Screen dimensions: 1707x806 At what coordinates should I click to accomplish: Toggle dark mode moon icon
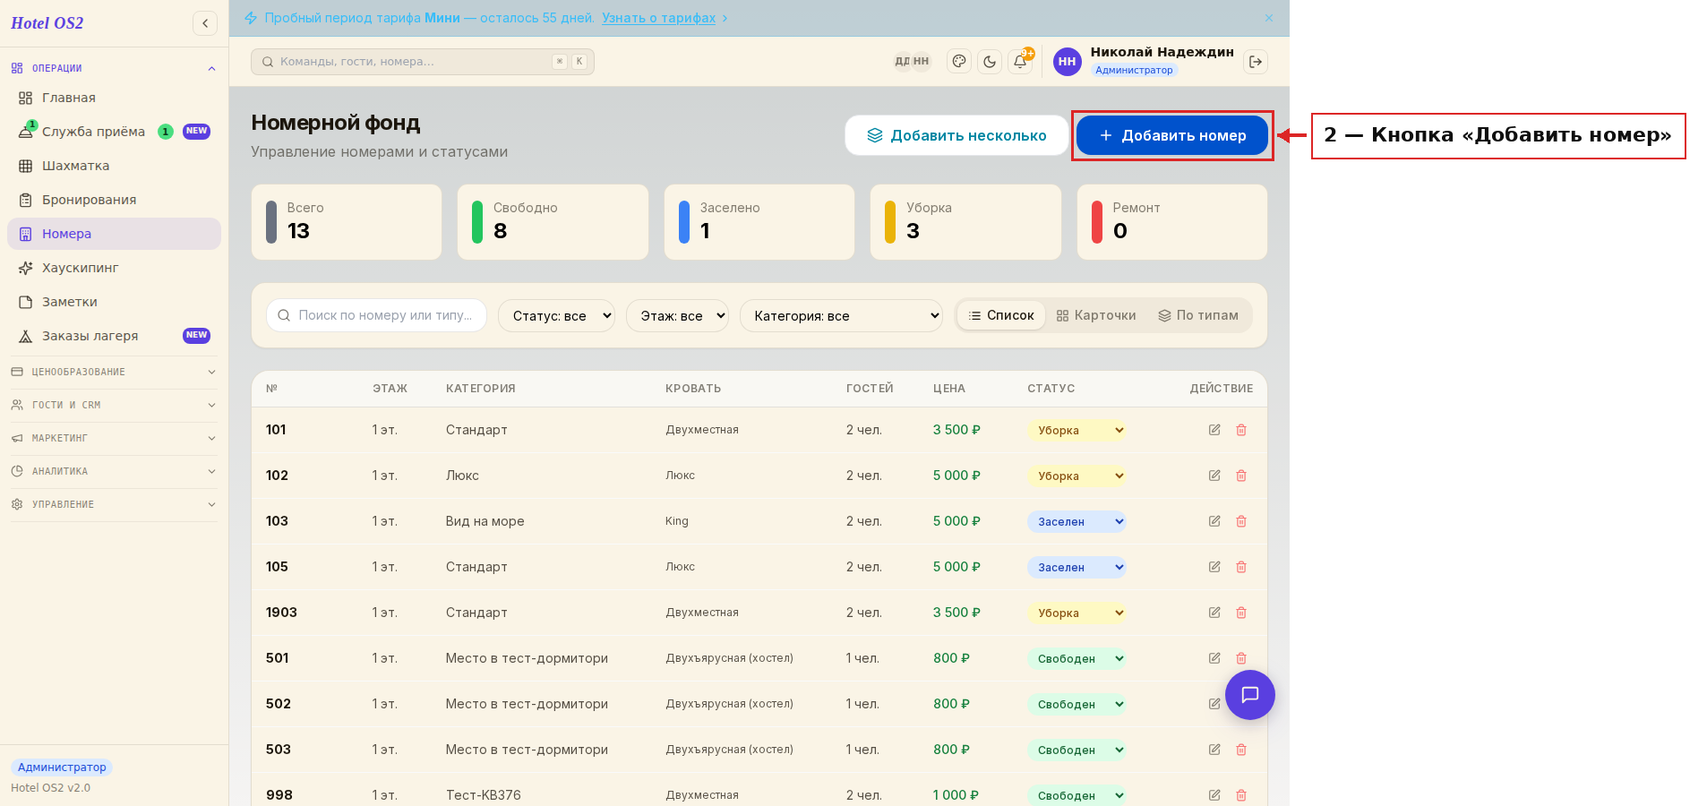click(990, 62)
